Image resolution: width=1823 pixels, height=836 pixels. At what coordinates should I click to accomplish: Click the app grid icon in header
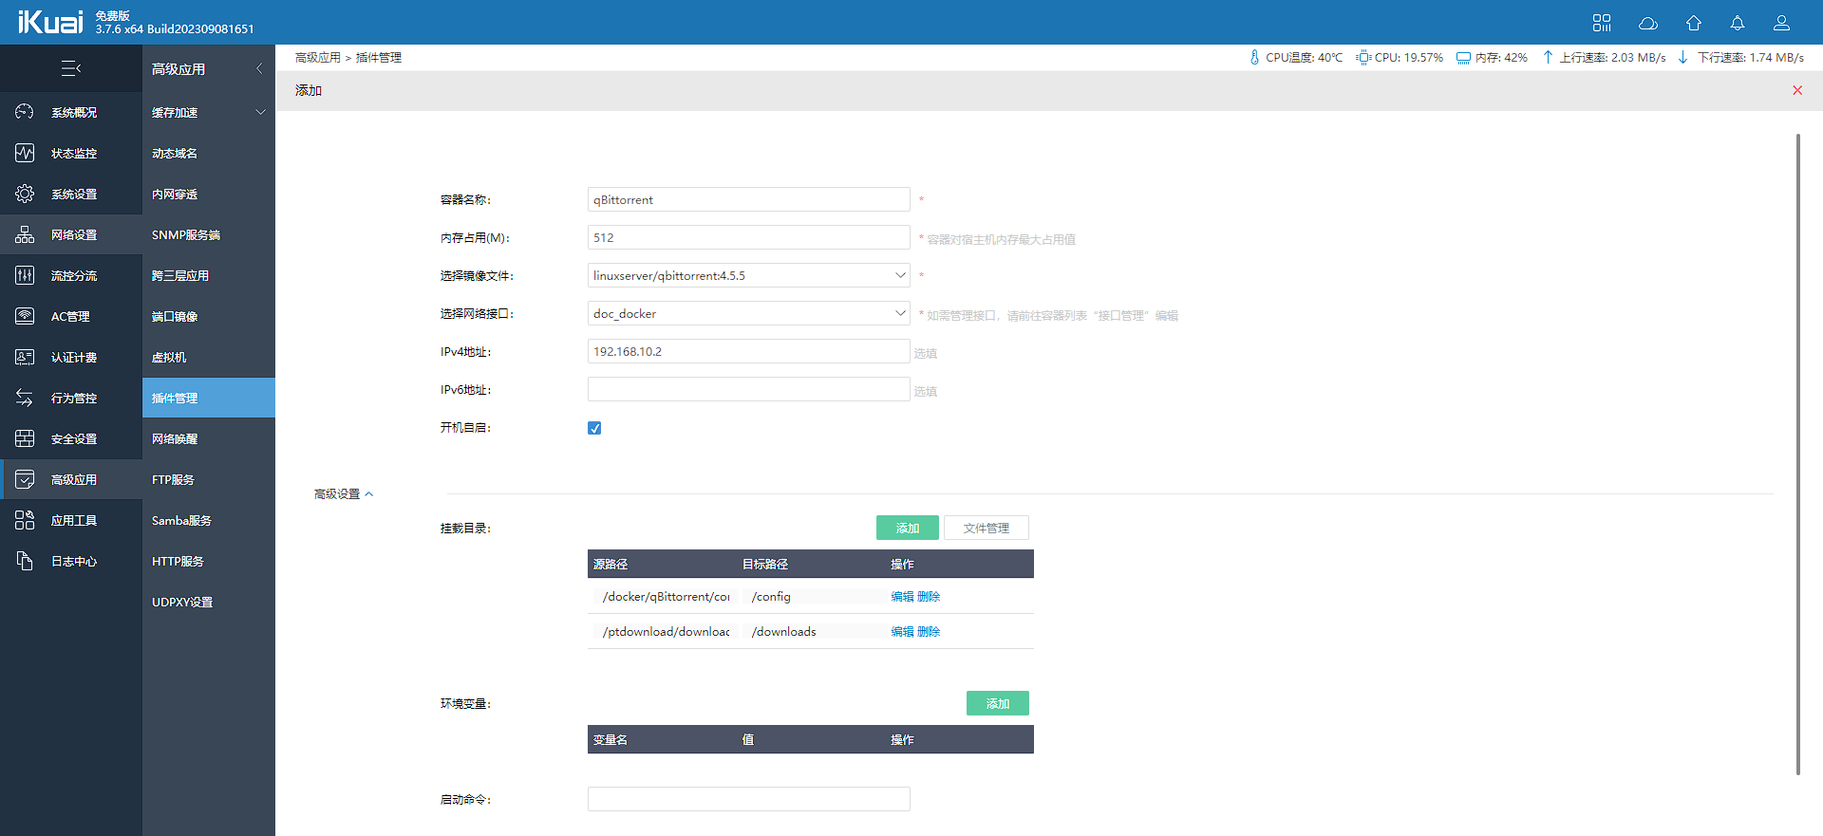point(1602,23)
